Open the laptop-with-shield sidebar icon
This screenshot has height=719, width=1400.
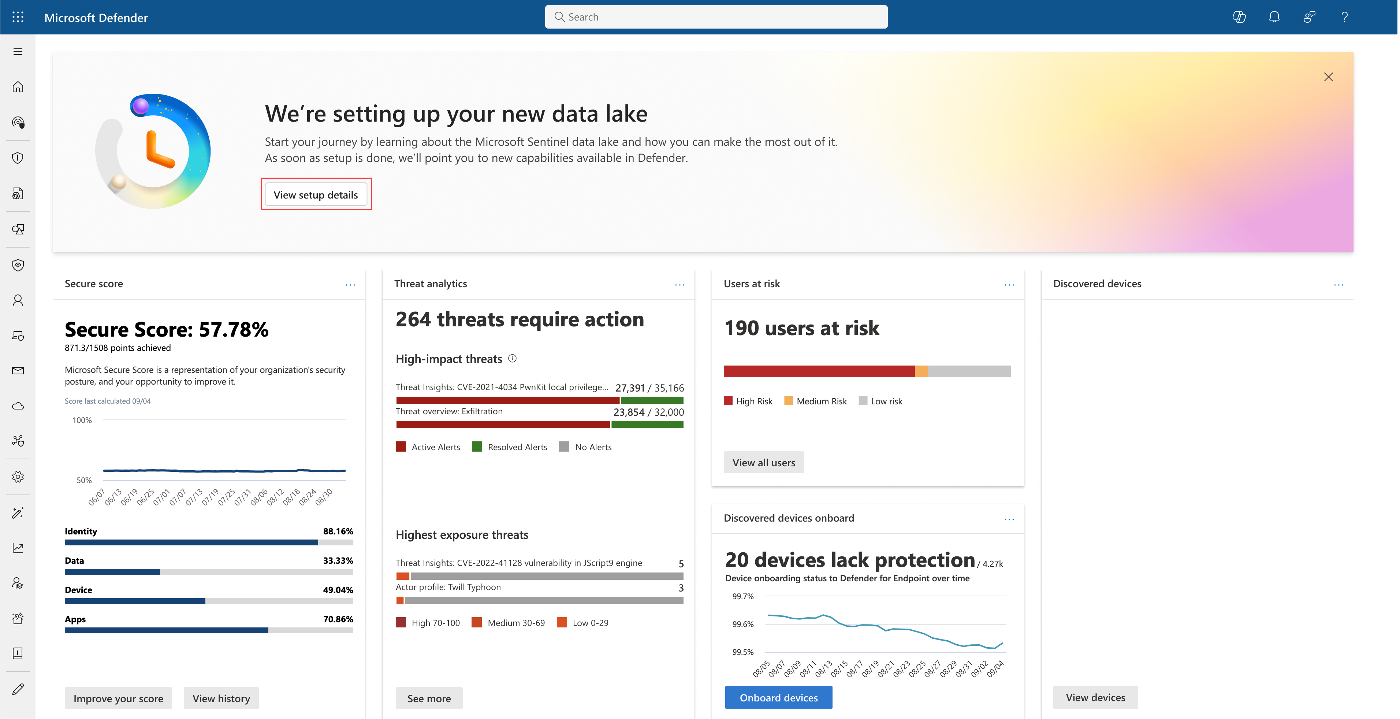pos(18,336)
